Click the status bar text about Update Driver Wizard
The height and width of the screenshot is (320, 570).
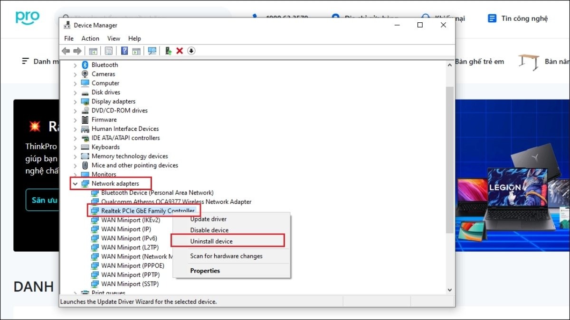[x=138, y=302]
